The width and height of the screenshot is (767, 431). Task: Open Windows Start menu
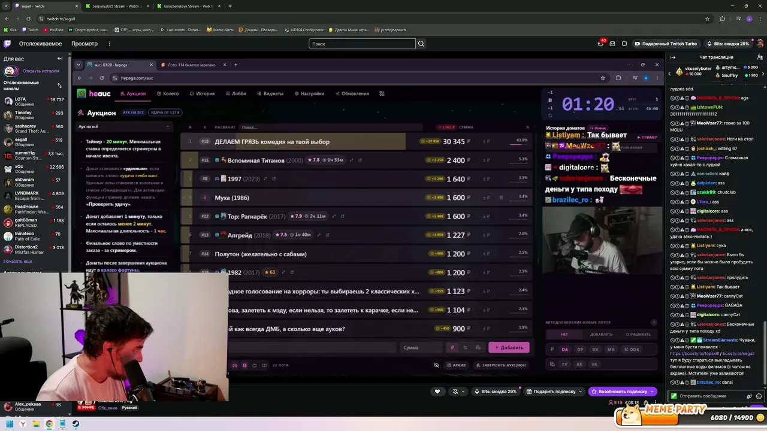click(10, 424)
